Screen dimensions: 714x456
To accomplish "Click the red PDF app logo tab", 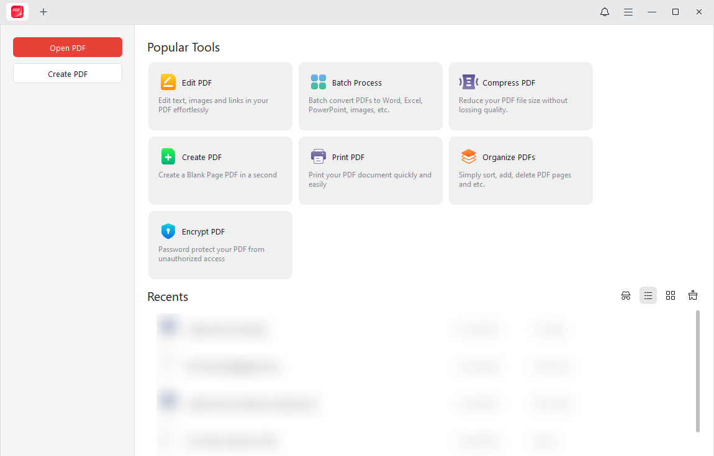I will point(17,12).
